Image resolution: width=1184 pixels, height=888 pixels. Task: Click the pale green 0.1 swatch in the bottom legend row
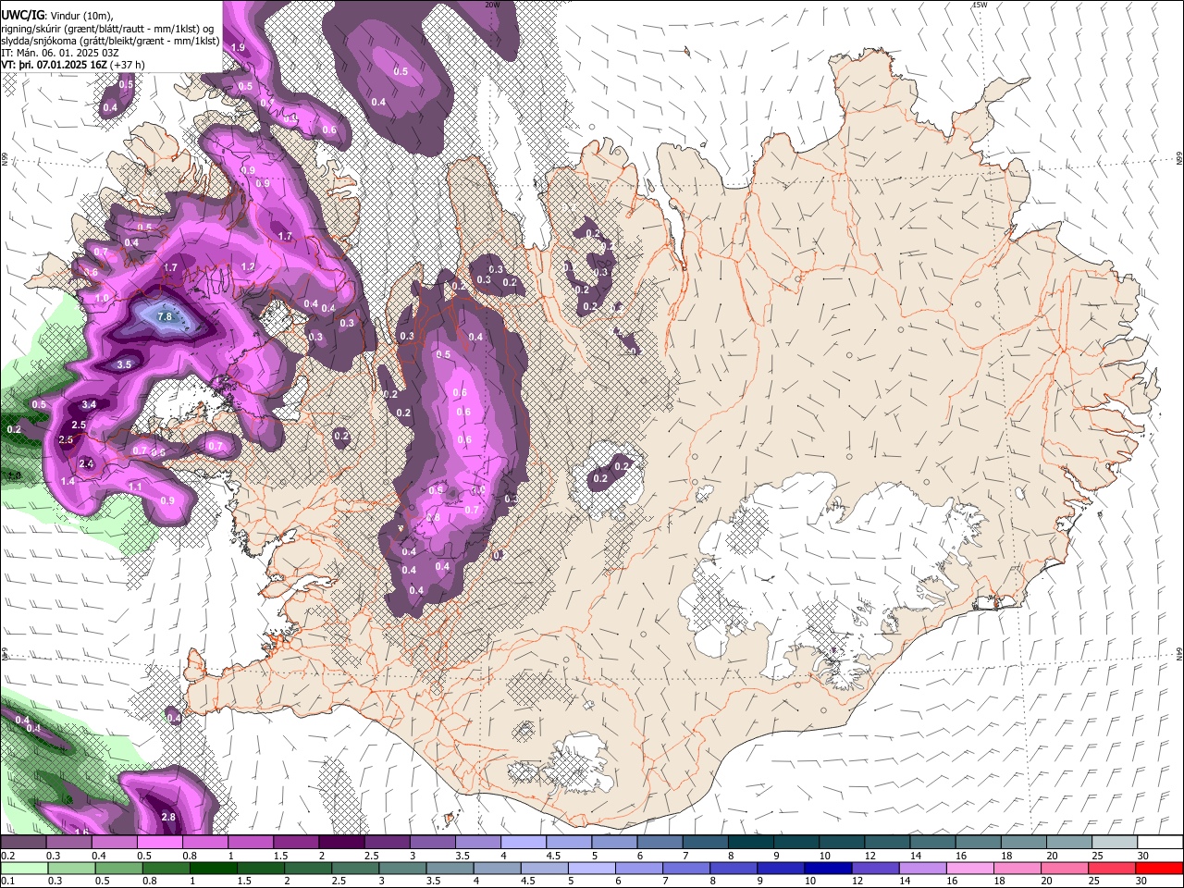point(24,868)
